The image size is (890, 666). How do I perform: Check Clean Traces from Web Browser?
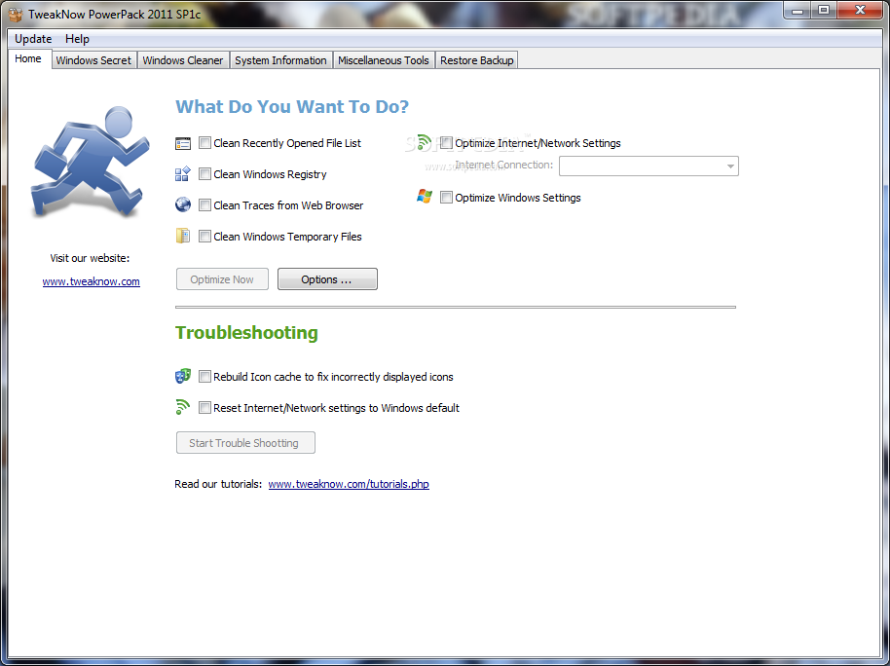point(204,205)
